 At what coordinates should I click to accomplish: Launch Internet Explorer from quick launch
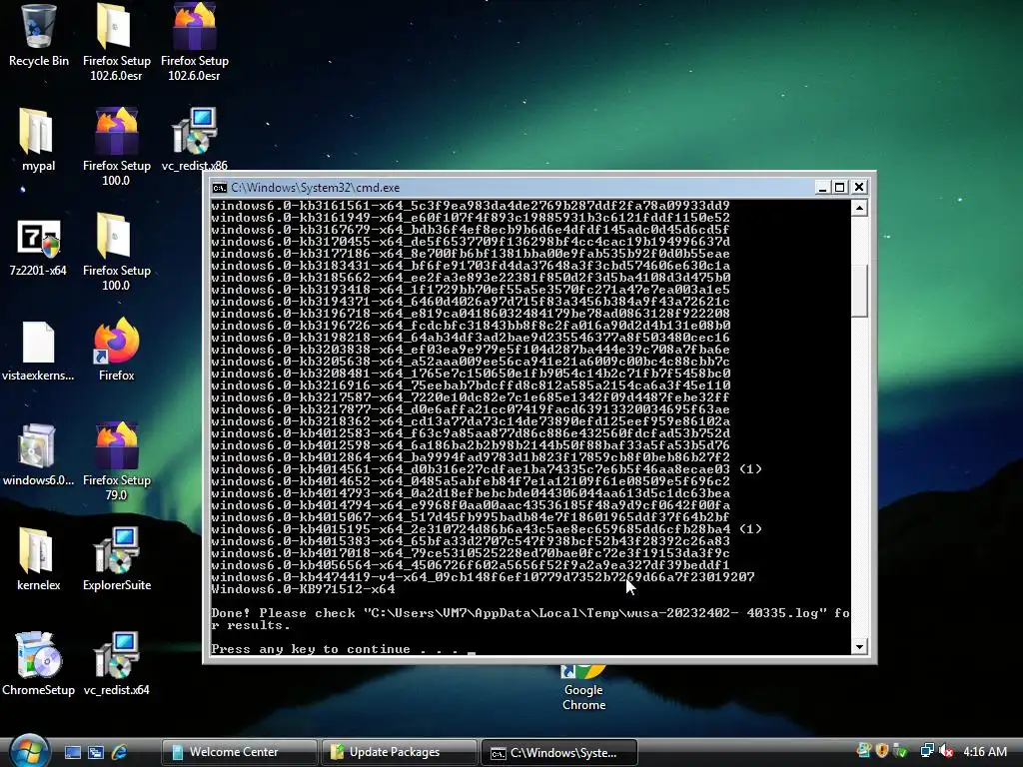pos(120,753)
